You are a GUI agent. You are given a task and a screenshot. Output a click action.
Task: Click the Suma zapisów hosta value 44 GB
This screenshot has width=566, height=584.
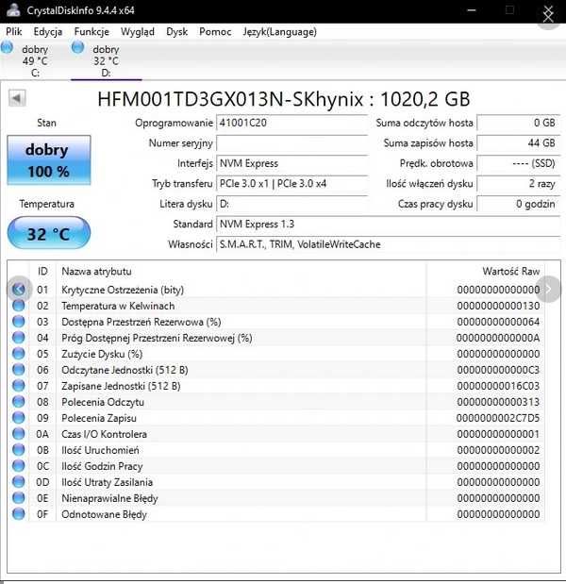click(518, 143)
